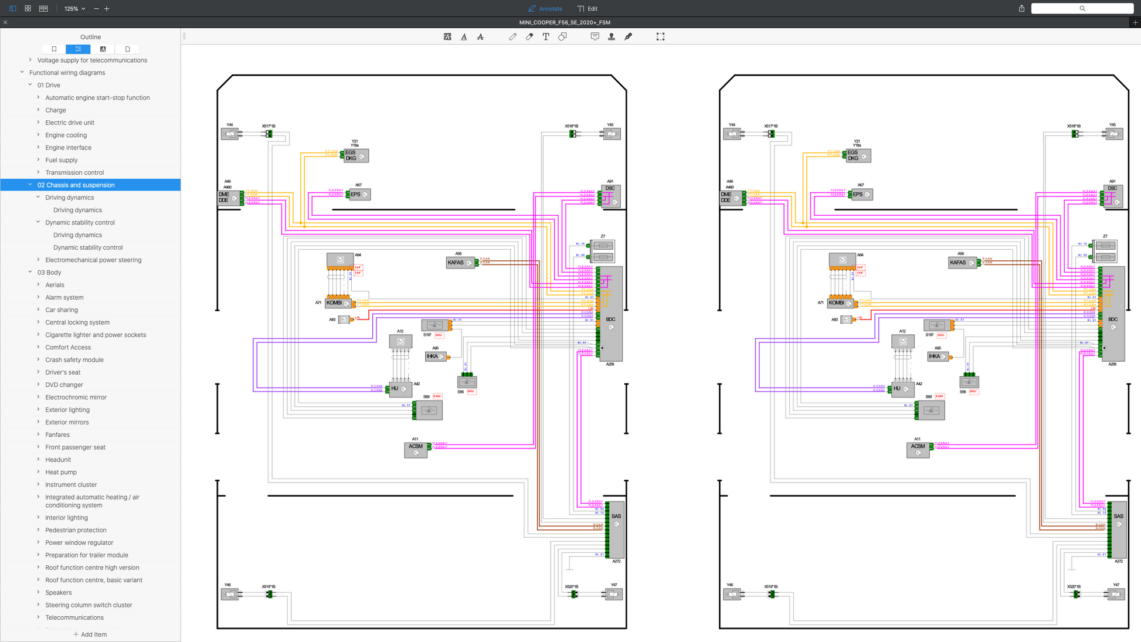Screen dimensions: 1141x642
Task: Toggle the sidebar panel view
Action: (13, 9)
